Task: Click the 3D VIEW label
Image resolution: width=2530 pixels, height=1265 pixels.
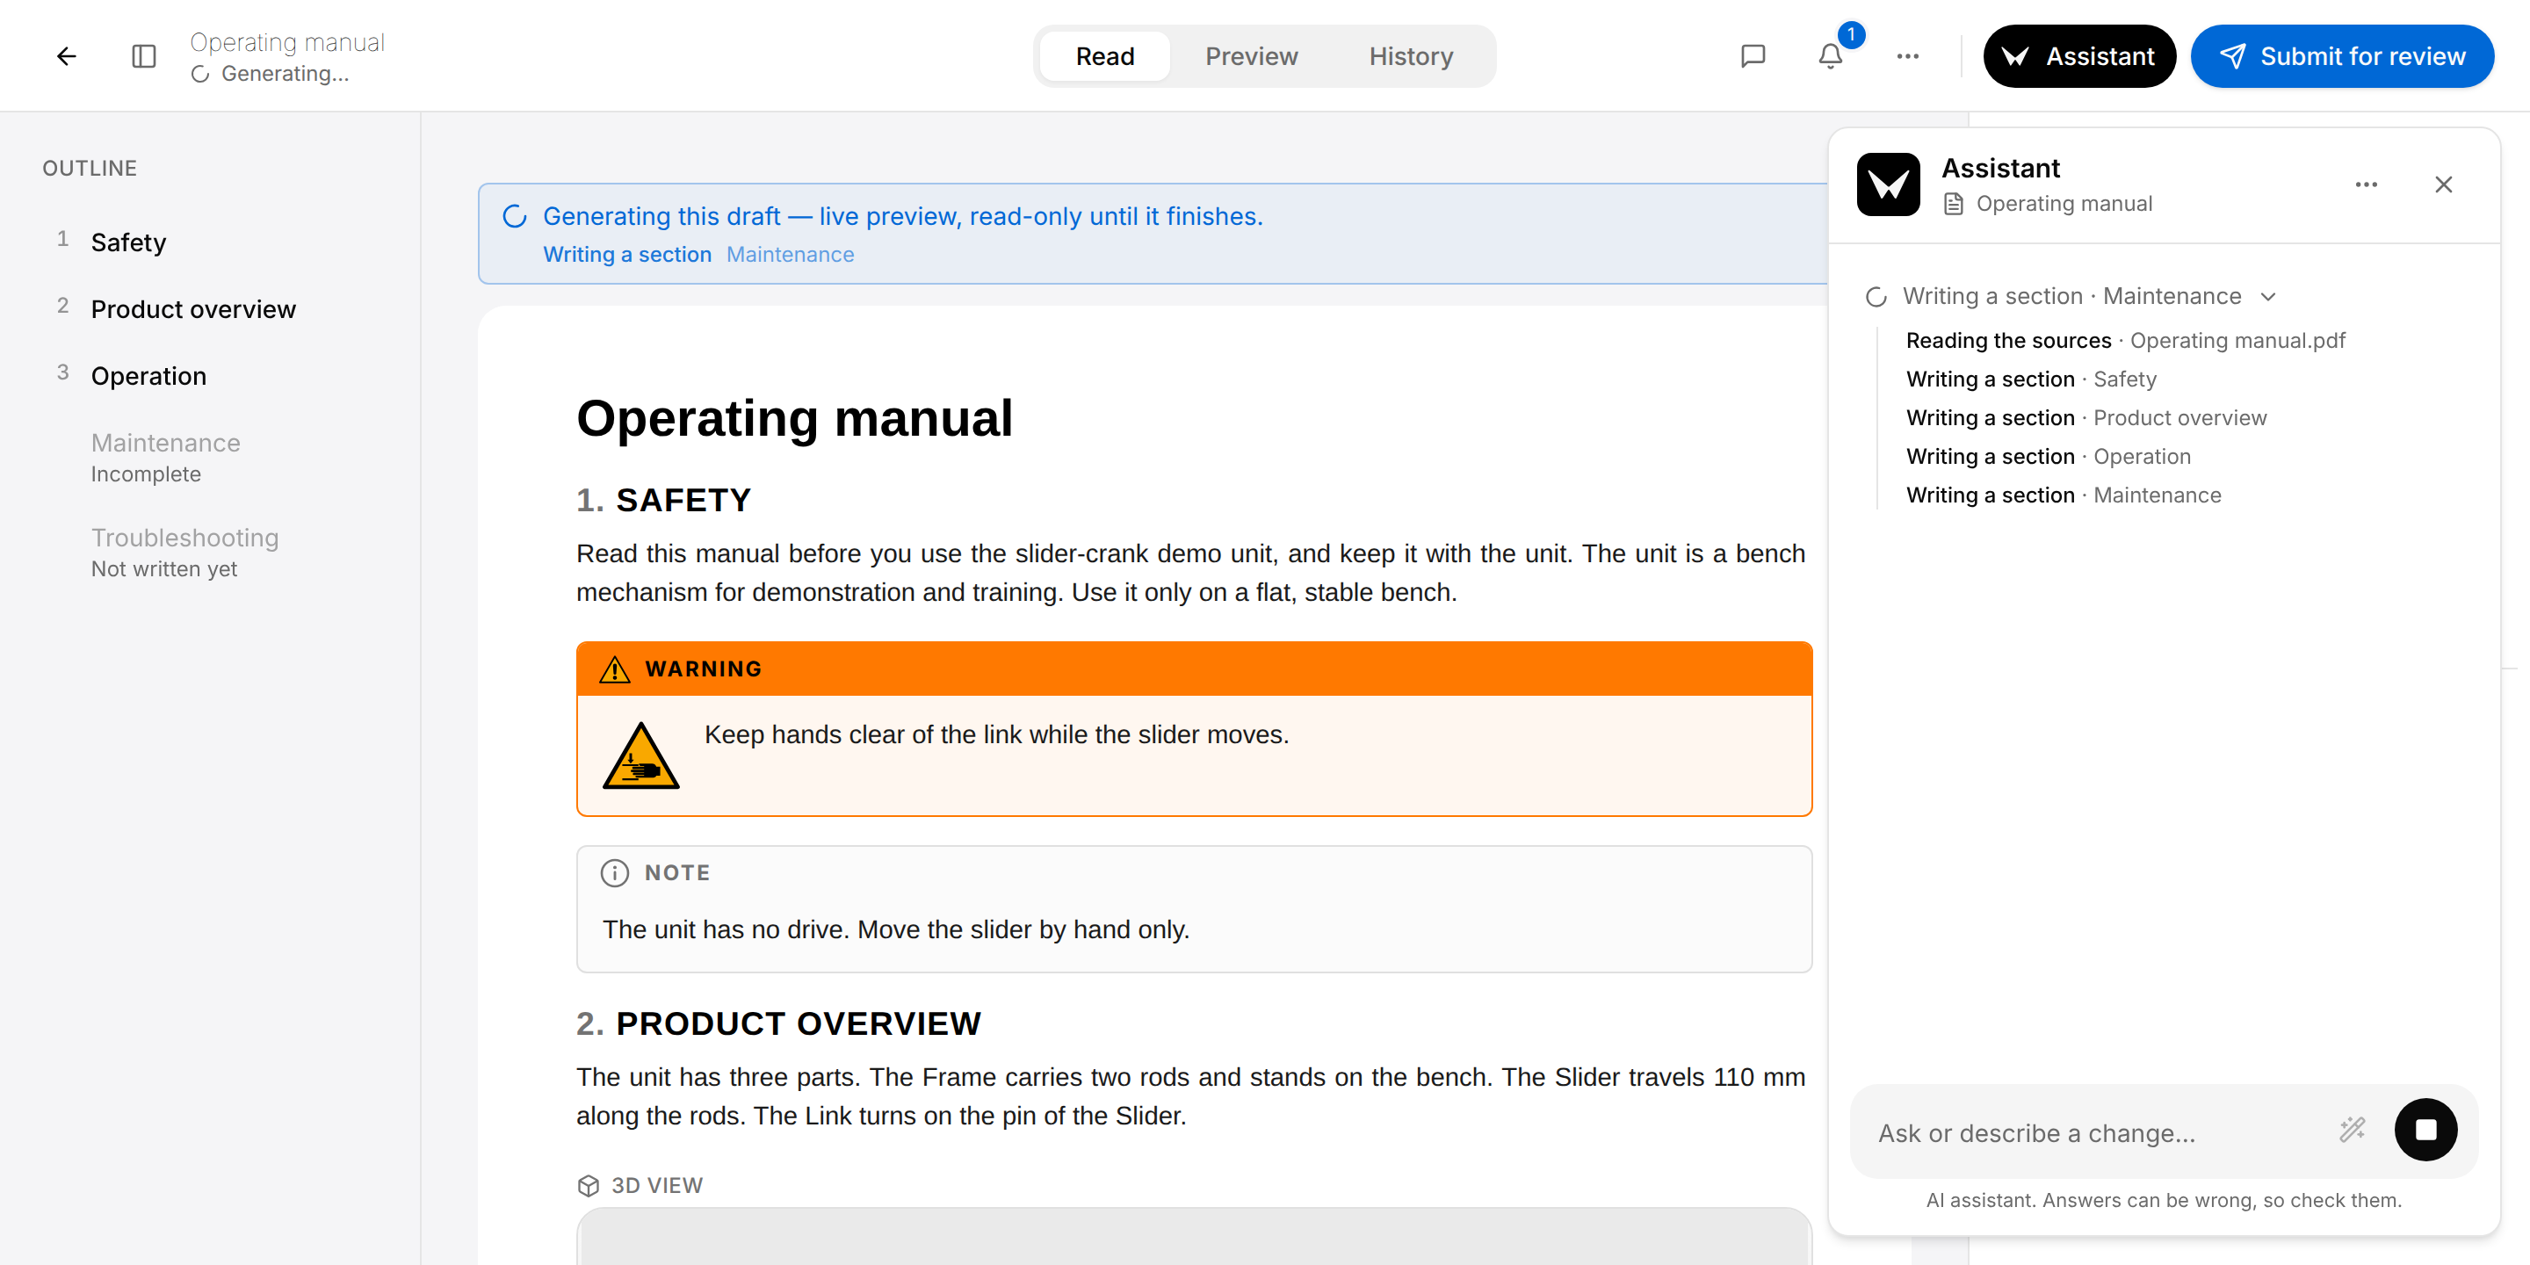Action: coord(657,1185)
